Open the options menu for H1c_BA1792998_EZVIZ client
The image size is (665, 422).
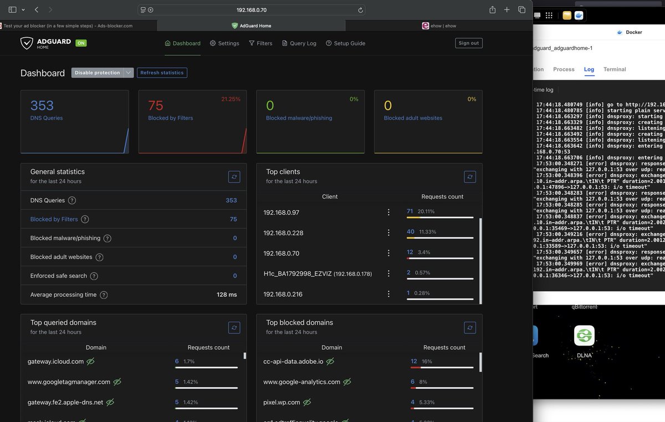pyautogui.click(x=388, y=274)
